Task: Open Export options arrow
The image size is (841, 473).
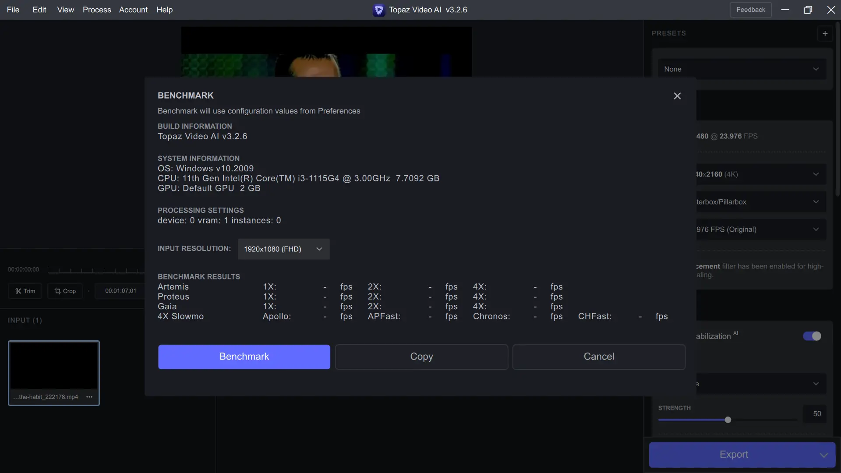Action: (823, 455)
